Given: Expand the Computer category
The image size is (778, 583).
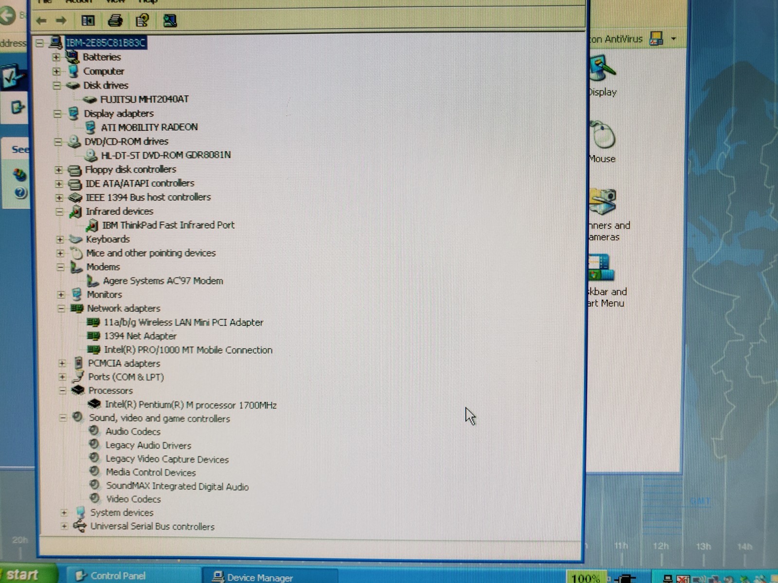Looking at the screenshot, I should [x=56, y=71].
